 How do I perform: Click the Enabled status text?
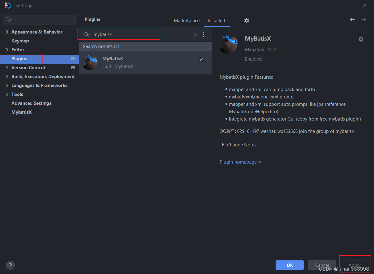point(253,59)
